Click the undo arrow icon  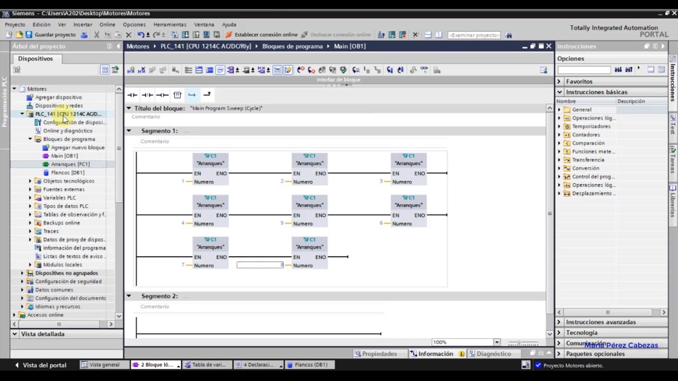pyautogui.click(x=140, y=35)
